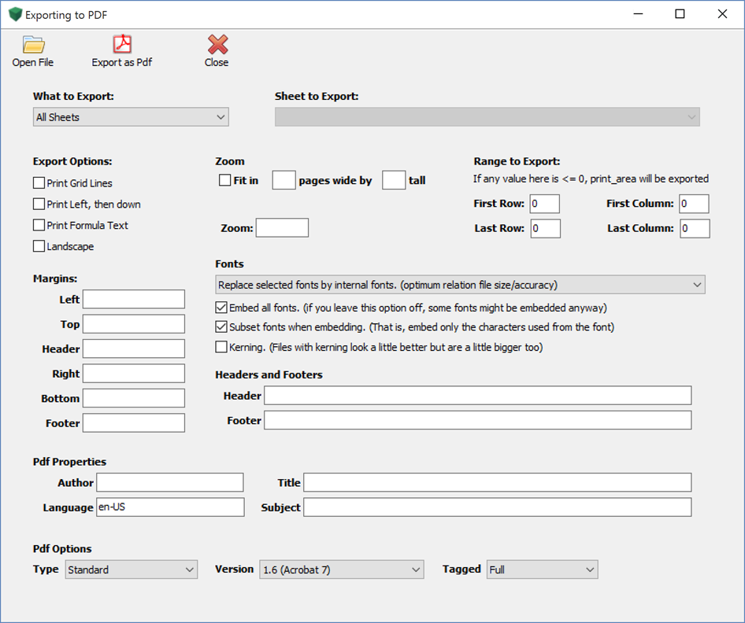
Task: Maximize the Exporting to PDF window
Action: [680, 14]
